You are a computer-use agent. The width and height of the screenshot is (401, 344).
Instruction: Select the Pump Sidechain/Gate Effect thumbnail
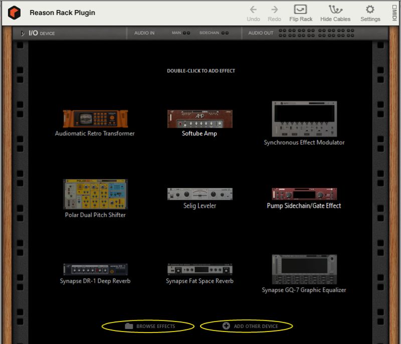(x=304, y=194)
